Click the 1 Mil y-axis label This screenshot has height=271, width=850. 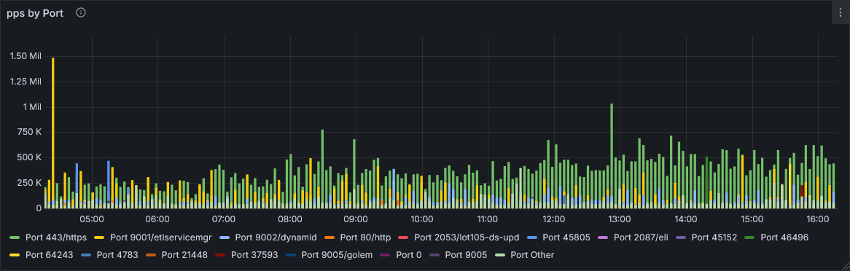[x=31, y=107]
